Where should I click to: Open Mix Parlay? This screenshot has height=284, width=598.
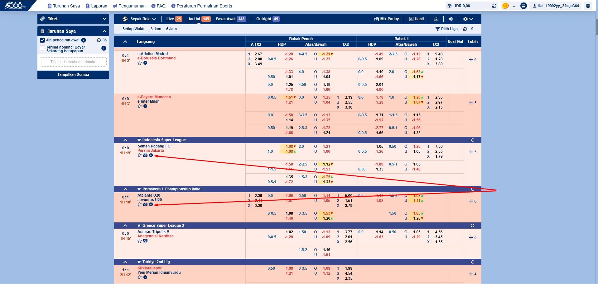point(387,19)
